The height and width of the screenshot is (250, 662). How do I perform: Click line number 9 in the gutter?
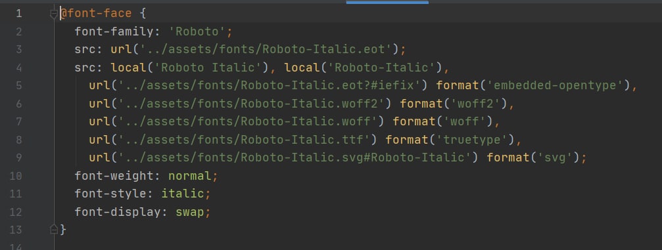19,157
